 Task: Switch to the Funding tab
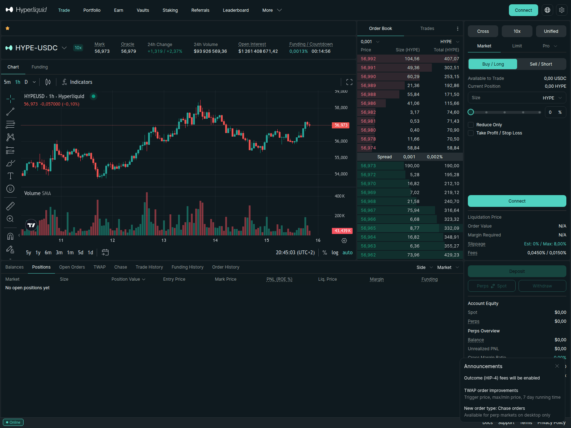point(40,67)
